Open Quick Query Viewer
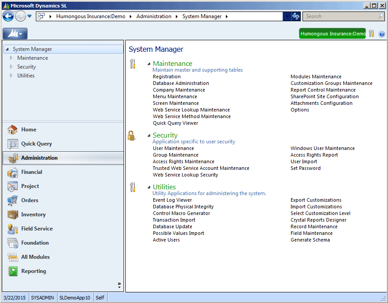The height and width of the screenshot is (303, 388). click(175, 123)
